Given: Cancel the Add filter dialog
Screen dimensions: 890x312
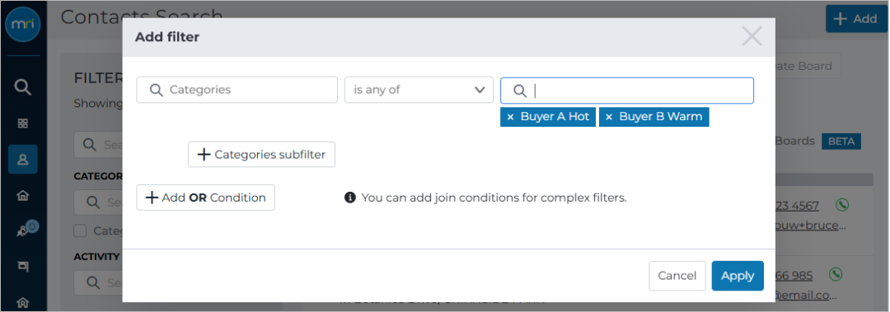Looking at the screenshot, I should [x=677, y=276].
